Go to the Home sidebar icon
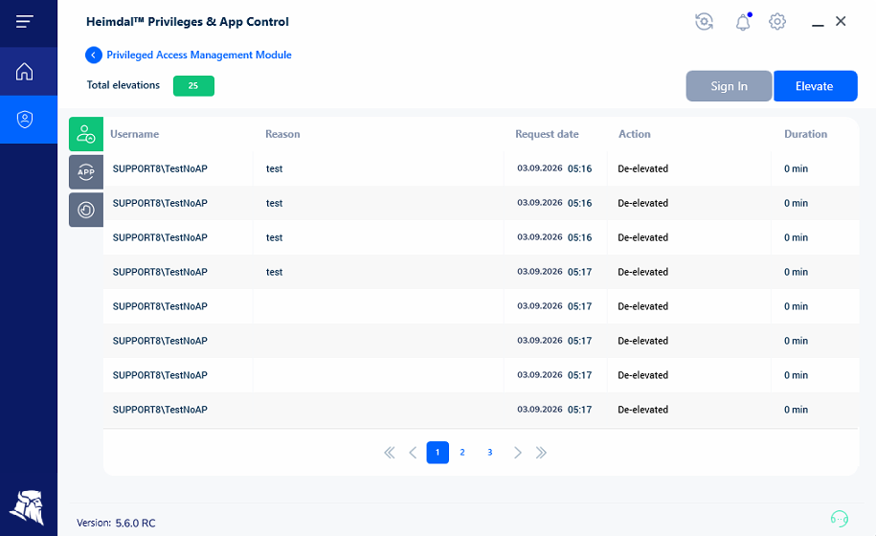The image size is (876, 536). (25, 72)
